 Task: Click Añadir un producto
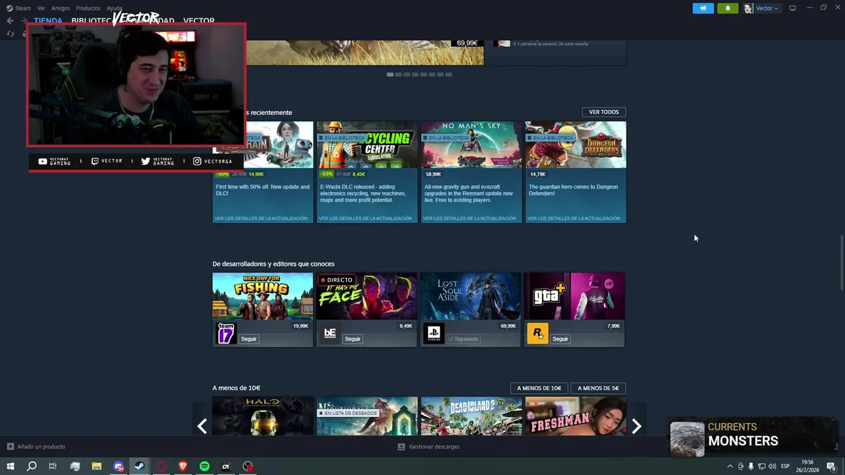pos(36,447)
